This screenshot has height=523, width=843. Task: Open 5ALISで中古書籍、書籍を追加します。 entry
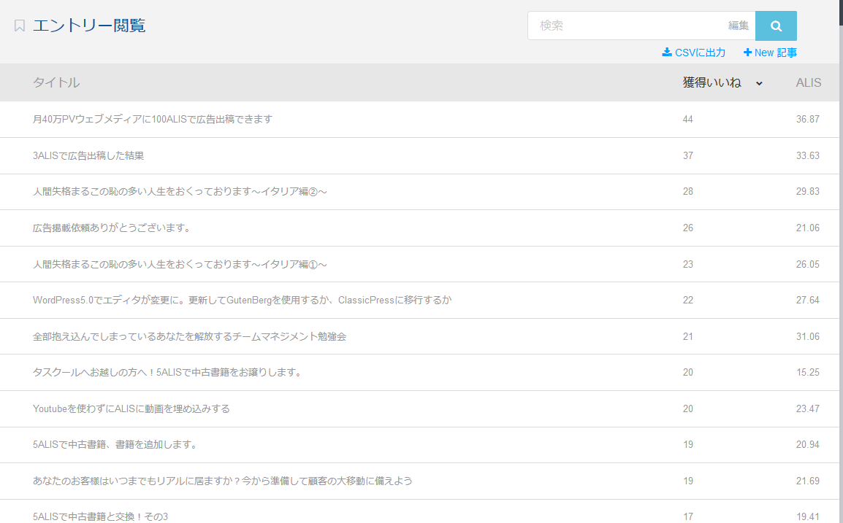(x=115, y=444)
